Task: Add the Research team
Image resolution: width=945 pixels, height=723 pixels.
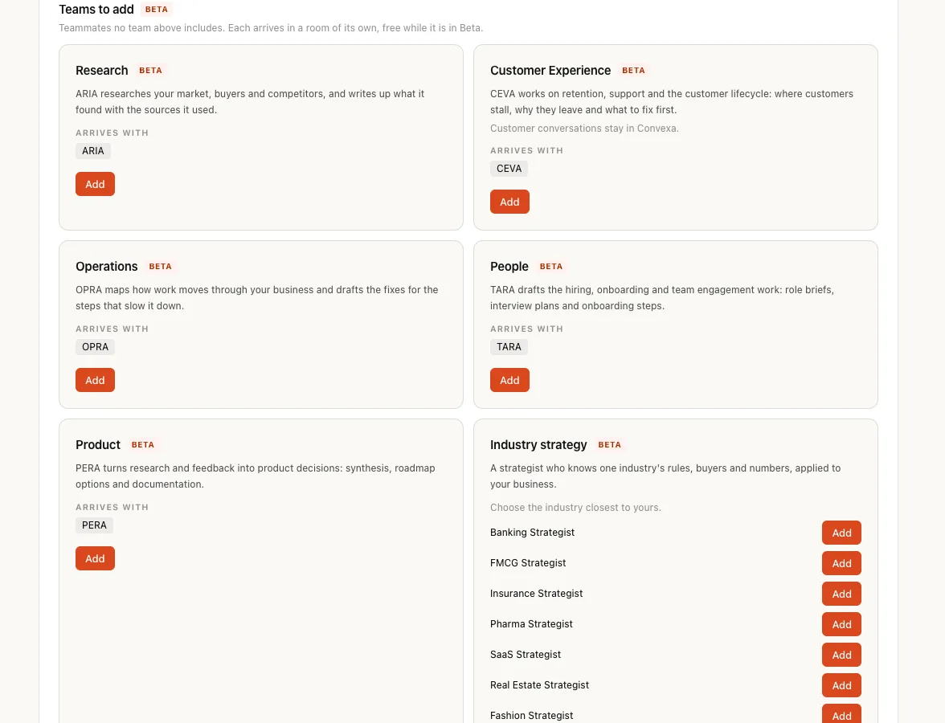Action: coord(95,185)
